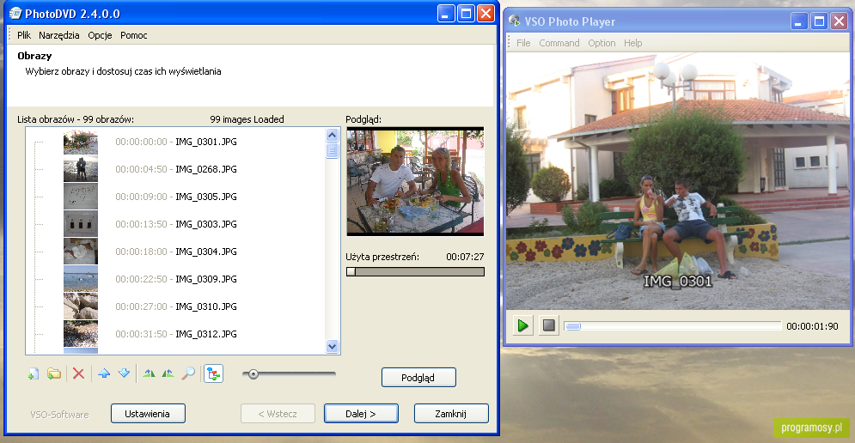
Task: Maximize the VSO Photo Player window
Action: (818, 21)
